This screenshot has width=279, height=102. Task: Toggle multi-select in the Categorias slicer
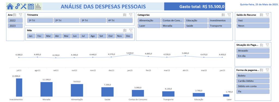click(223, 15)
